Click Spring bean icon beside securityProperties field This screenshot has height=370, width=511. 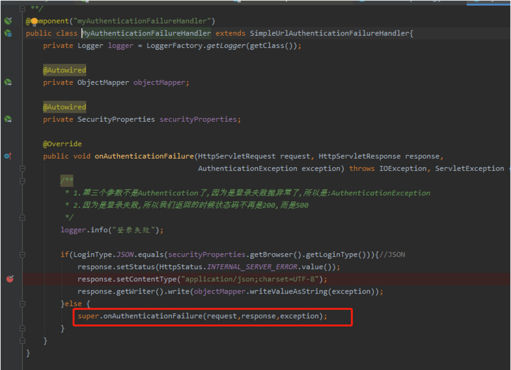point(6,119)
